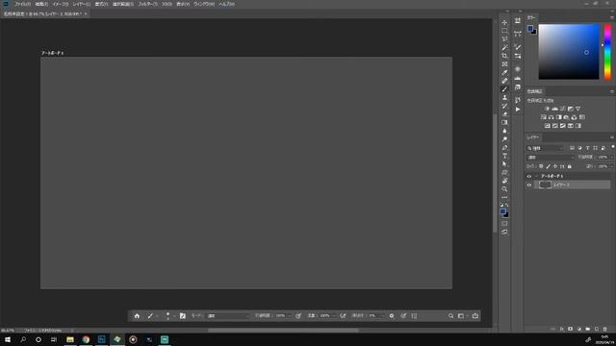
Task: Select the Lasso tool
Action: (x=504, y=39)
